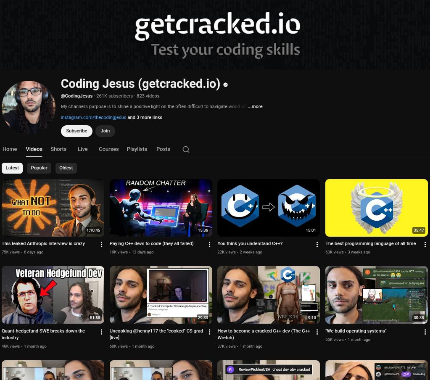
Task: Open the happy-to-evil C++ logo thumbnail
Action: (269, 208)
